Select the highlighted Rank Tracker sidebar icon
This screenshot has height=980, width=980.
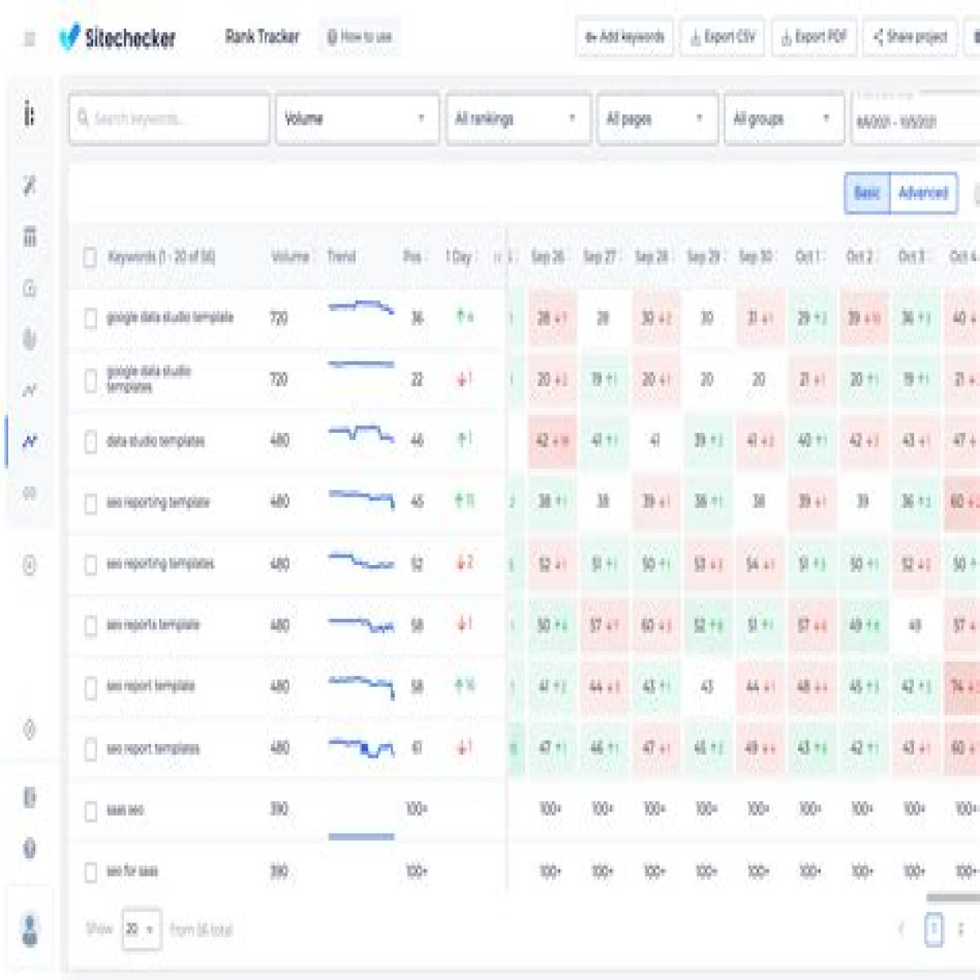(29, 442)
